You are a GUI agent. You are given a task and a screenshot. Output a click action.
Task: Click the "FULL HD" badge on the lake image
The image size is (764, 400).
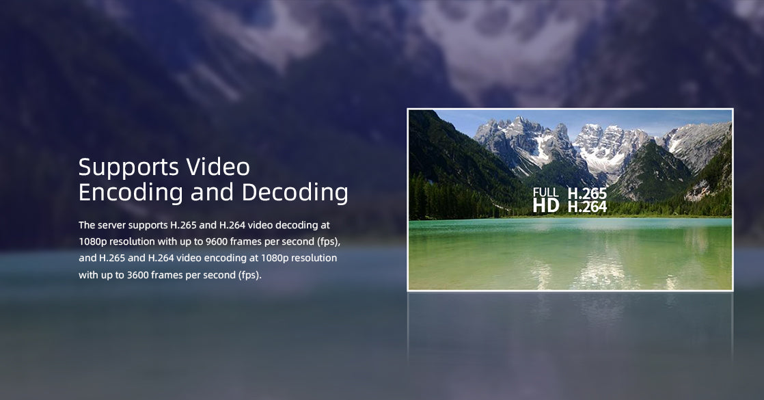(x=546, y=200)
